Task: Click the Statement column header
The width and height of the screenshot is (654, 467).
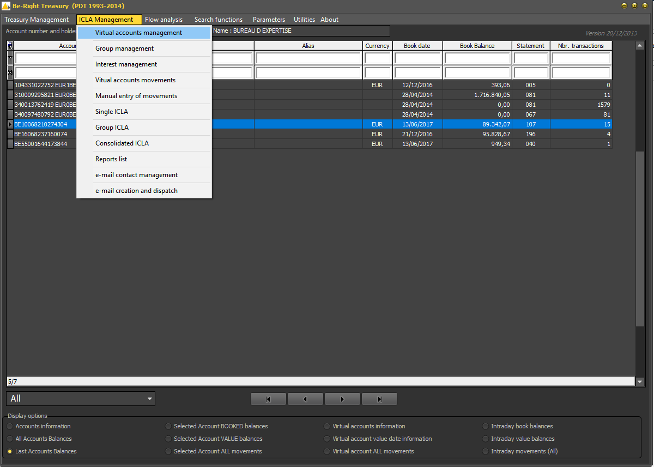Action: pyautogui.click(x=531, y=46)
